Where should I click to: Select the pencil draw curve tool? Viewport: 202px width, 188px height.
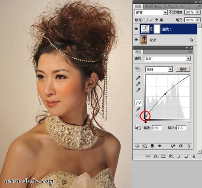(x=138, y=109)
